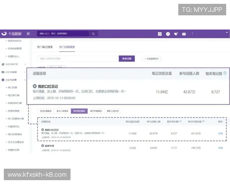Screen dimensions: 230x184
Task: Click the help icon next to 笔记声量总量 column
Action: (x=203, y=121)
